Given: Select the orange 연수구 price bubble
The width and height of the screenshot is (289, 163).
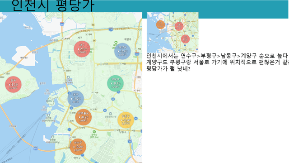Looking at the screenshot, I should pos(78,147).
